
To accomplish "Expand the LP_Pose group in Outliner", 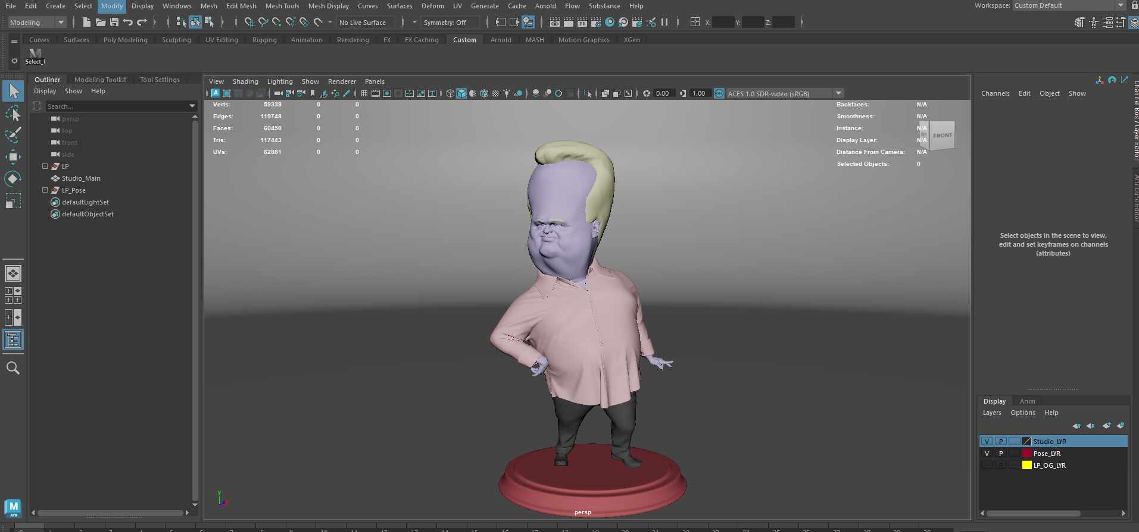I will [x=45, y=190].
